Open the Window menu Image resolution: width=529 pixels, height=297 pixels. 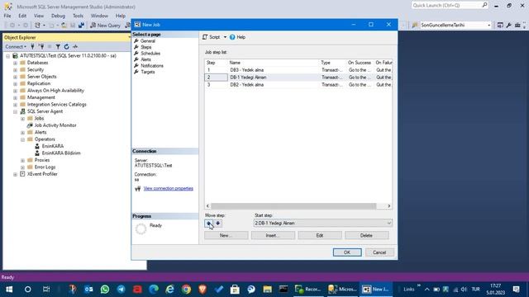tap(99, 16)
